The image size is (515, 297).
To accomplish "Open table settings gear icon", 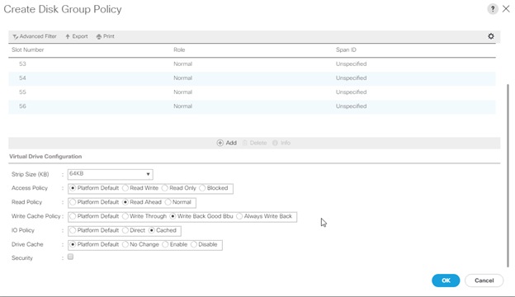I will [491, 36].
